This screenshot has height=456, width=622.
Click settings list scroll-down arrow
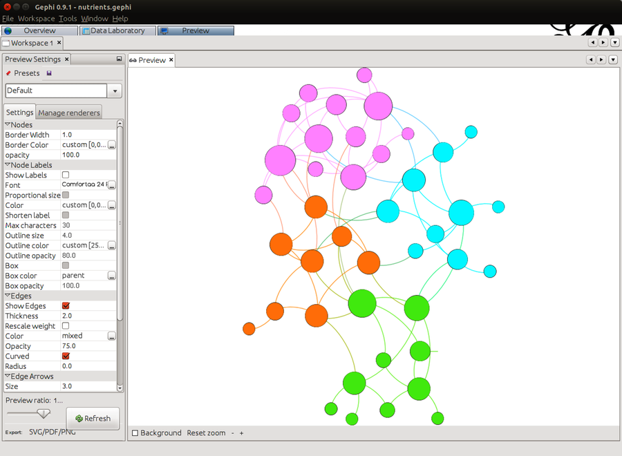coord(120,388)
